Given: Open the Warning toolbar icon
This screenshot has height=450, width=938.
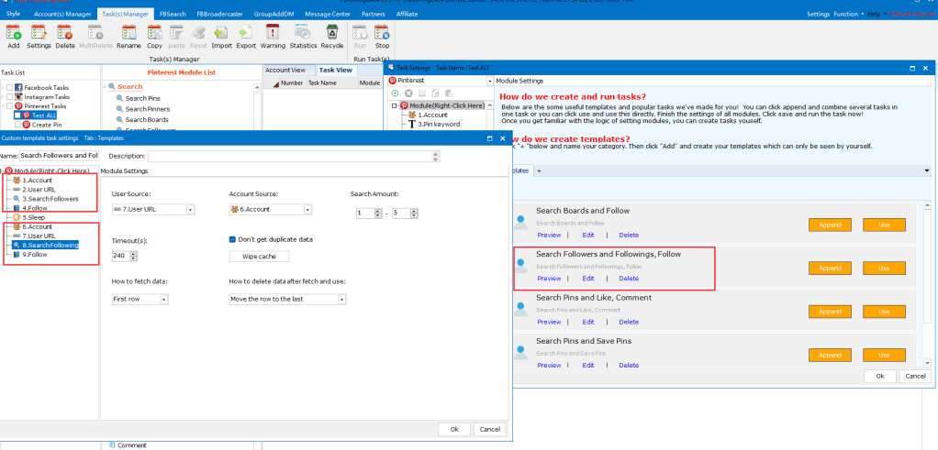Looking at the screenshot, I should click(x=273, y=36).
